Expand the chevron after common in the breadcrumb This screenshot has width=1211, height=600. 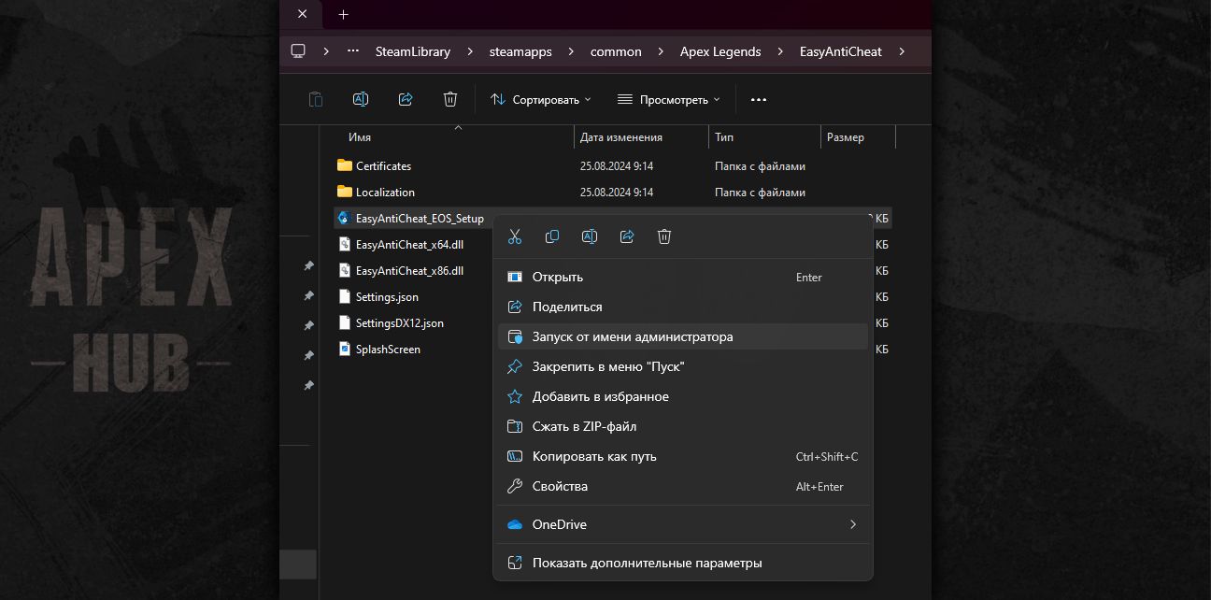click(661, 51)
